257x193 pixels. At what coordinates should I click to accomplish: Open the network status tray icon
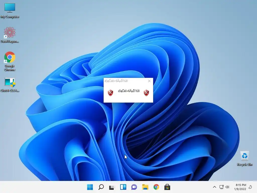click(221, 187)
